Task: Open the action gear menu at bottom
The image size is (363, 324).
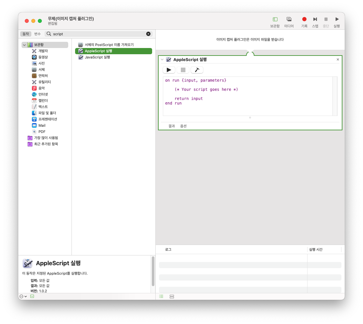Action: (x=23, y=297)
